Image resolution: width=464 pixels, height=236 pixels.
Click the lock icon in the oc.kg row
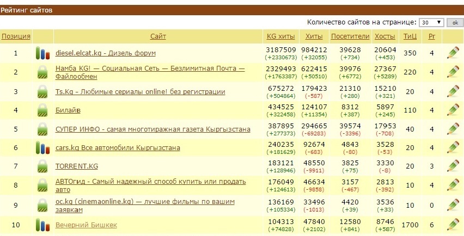(x=42, y=206)
